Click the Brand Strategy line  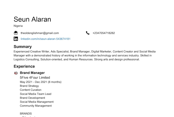(x=29, y=86)
